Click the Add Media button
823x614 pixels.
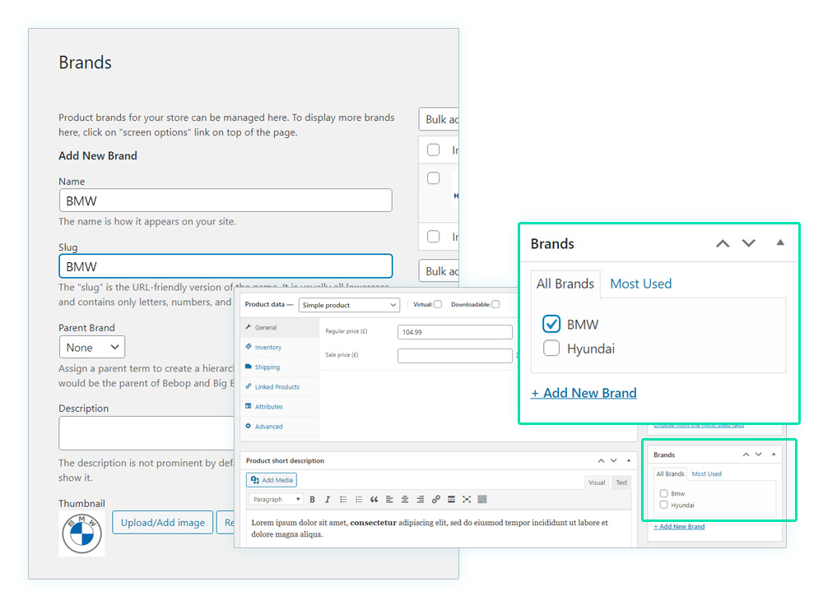(x=272, y=480)
